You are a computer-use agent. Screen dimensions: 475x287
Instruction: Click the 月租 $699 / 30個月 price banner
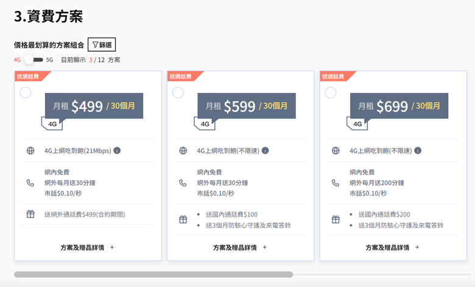coord(399,106)
